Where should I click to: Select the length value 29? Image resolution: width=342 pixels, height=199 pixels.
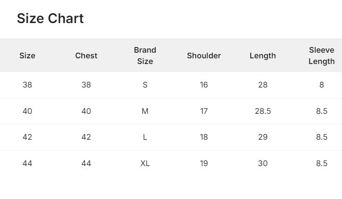click(263, 137)
